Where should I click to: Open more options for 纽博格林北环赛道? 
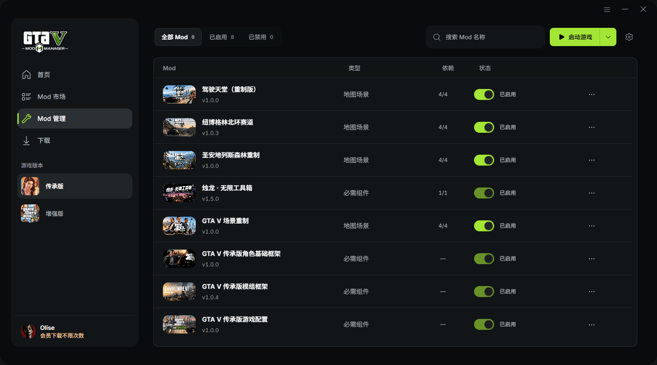pos(592,127)
